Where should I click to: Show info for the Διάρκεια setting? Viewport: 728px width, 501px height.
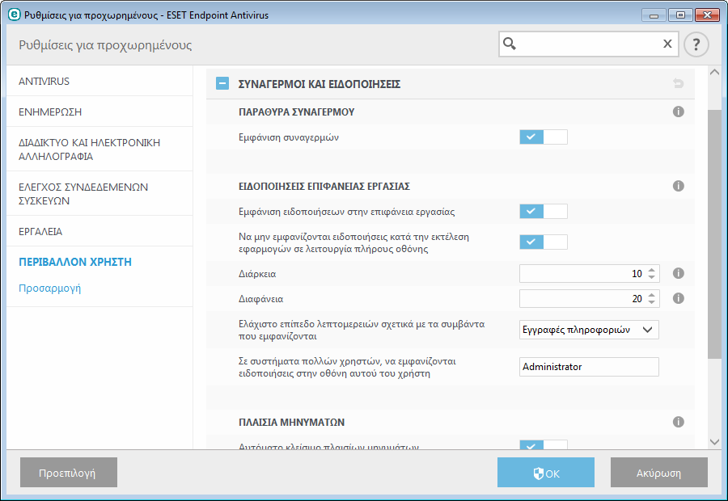coord(679,273)
